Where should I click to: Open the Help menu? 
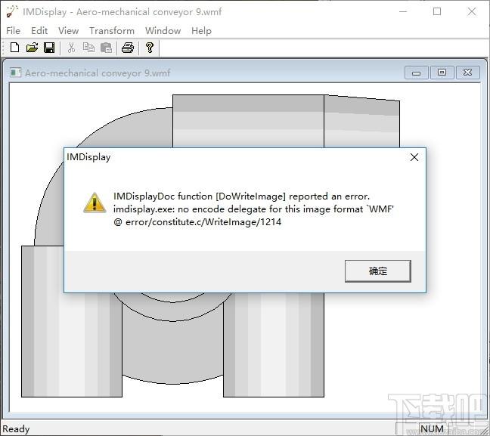click(202, 31)
